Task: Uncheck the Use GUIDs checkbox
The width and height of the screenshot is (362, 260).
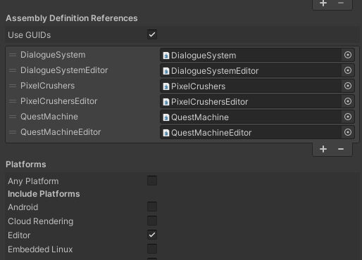Action: point(152,34)
